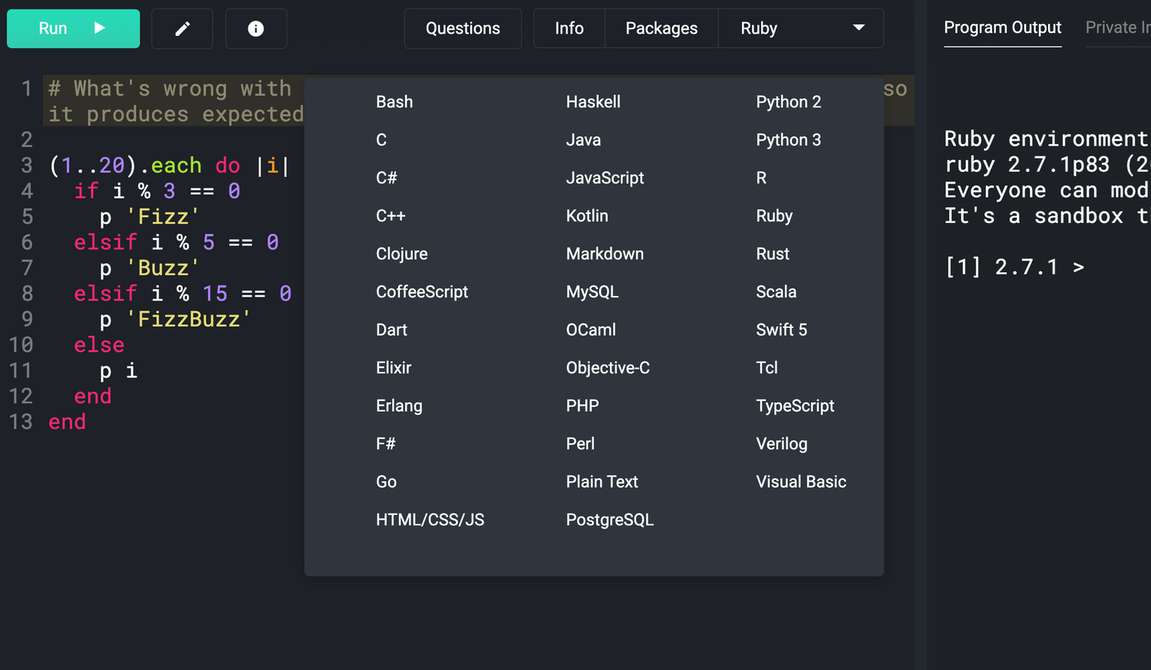Switch to the Info tab

click(569, 28)
